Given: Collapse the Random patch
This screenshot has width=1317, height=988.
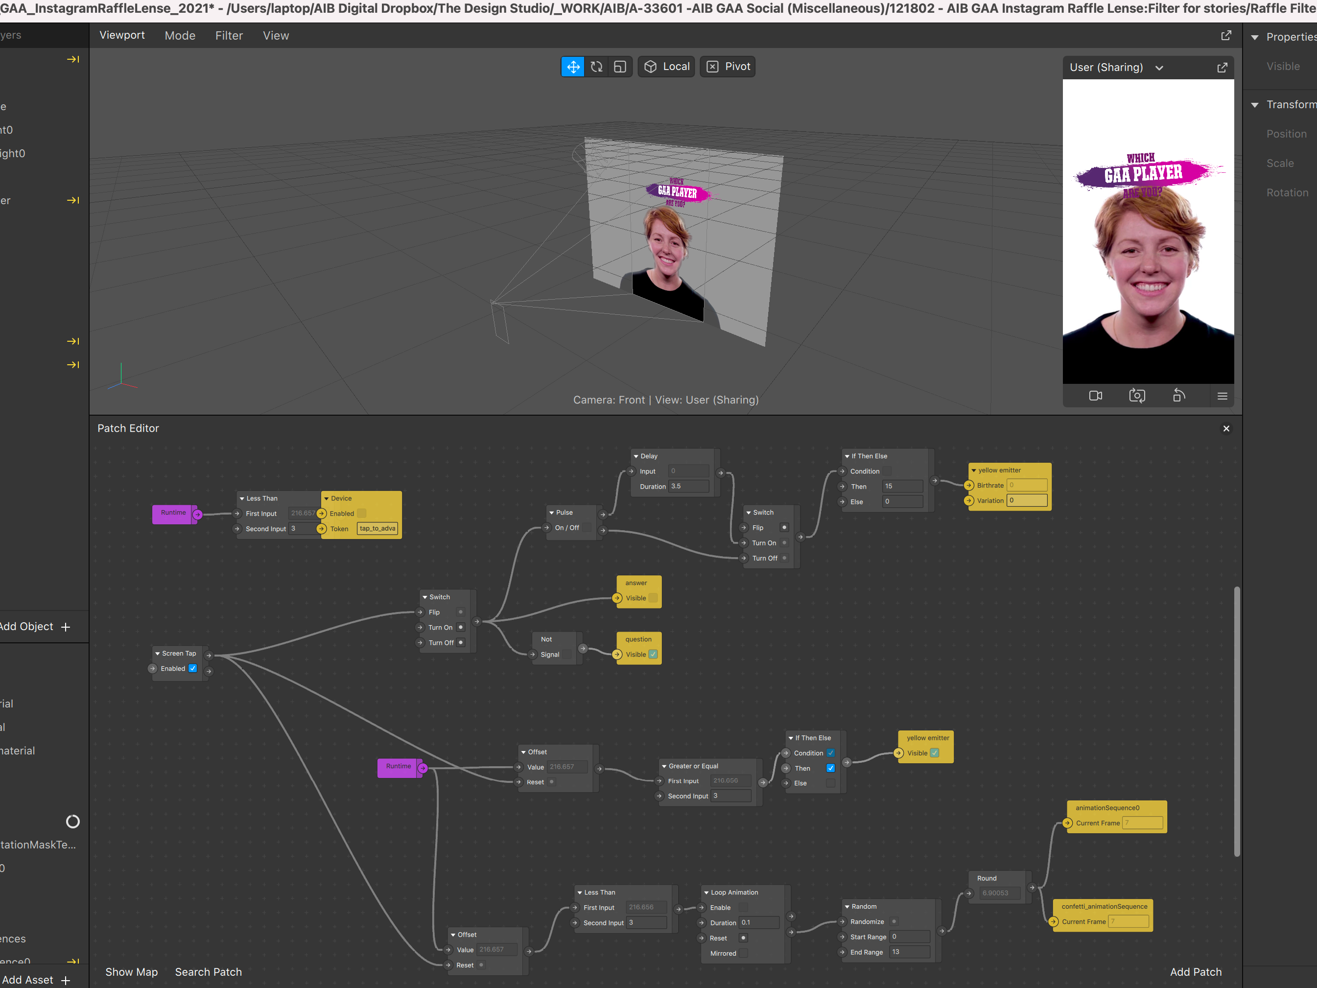Looking at the screenshot, I should 847,907.
